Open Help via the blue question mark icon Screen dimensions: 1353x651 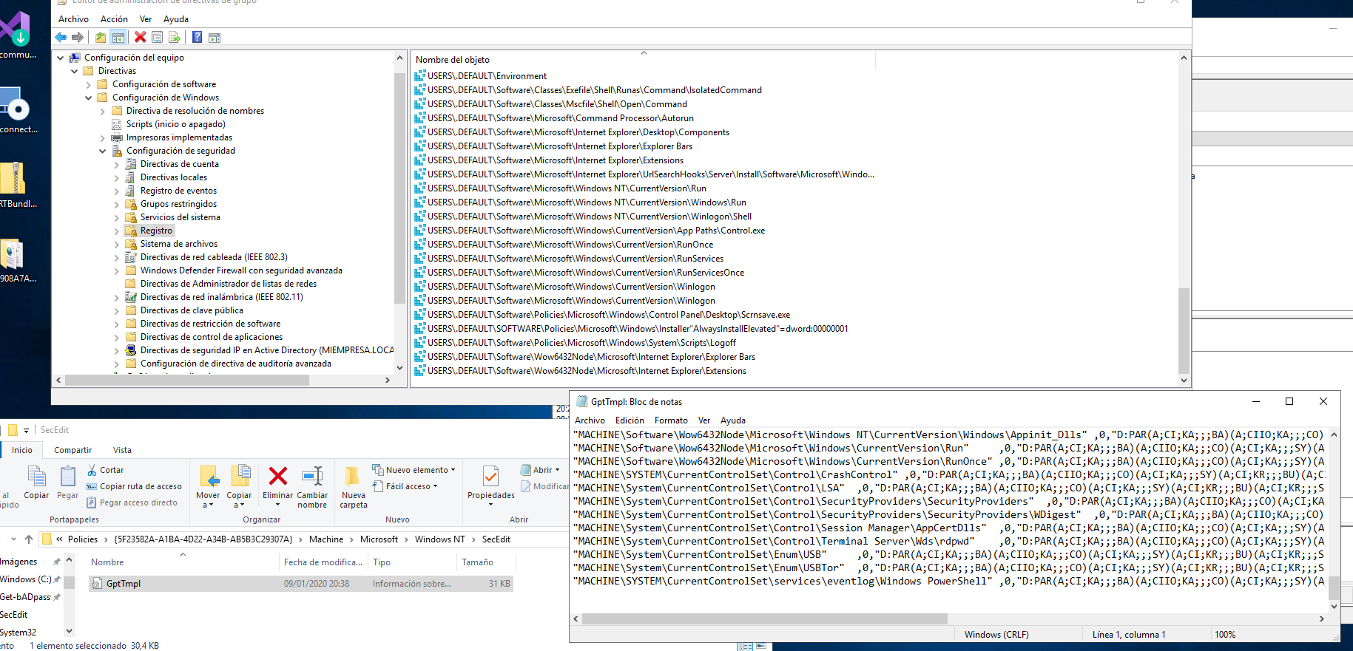point(197,37)
